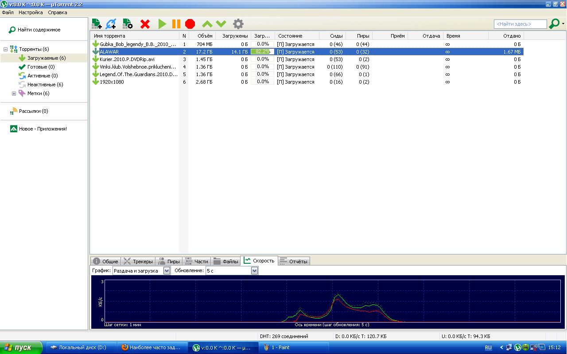
Task: Click the 'Найти здесь' search field
Action: (x=520, y=24)
